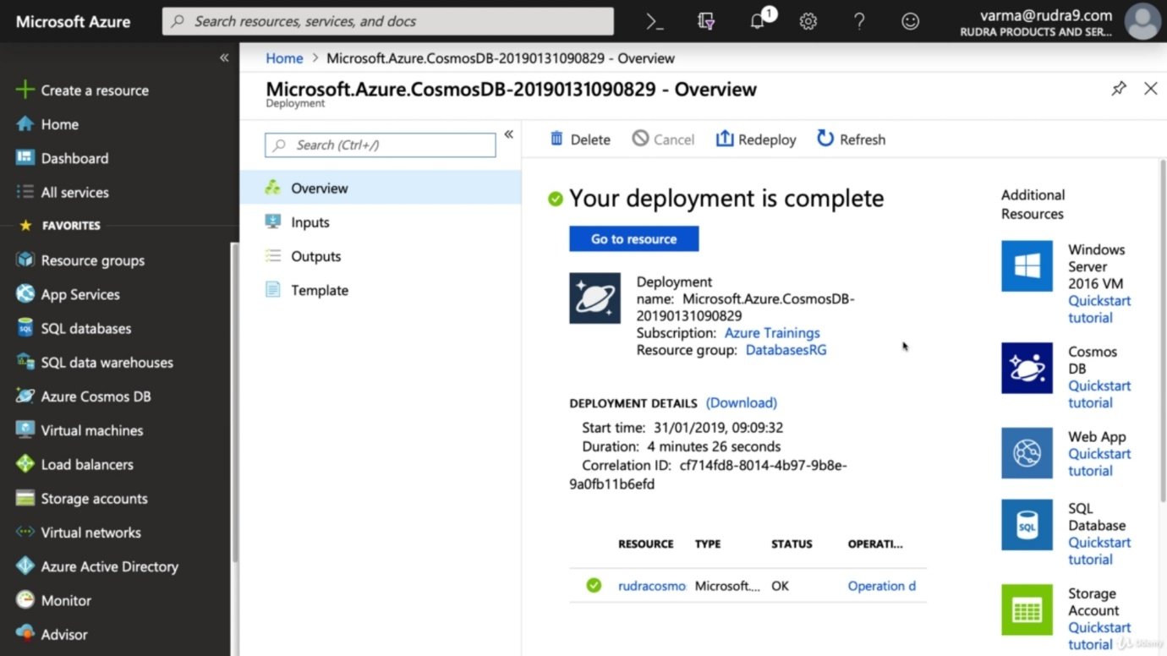Open the DatabasesRG resource group link
The image size is (1167, 656).
786,350
